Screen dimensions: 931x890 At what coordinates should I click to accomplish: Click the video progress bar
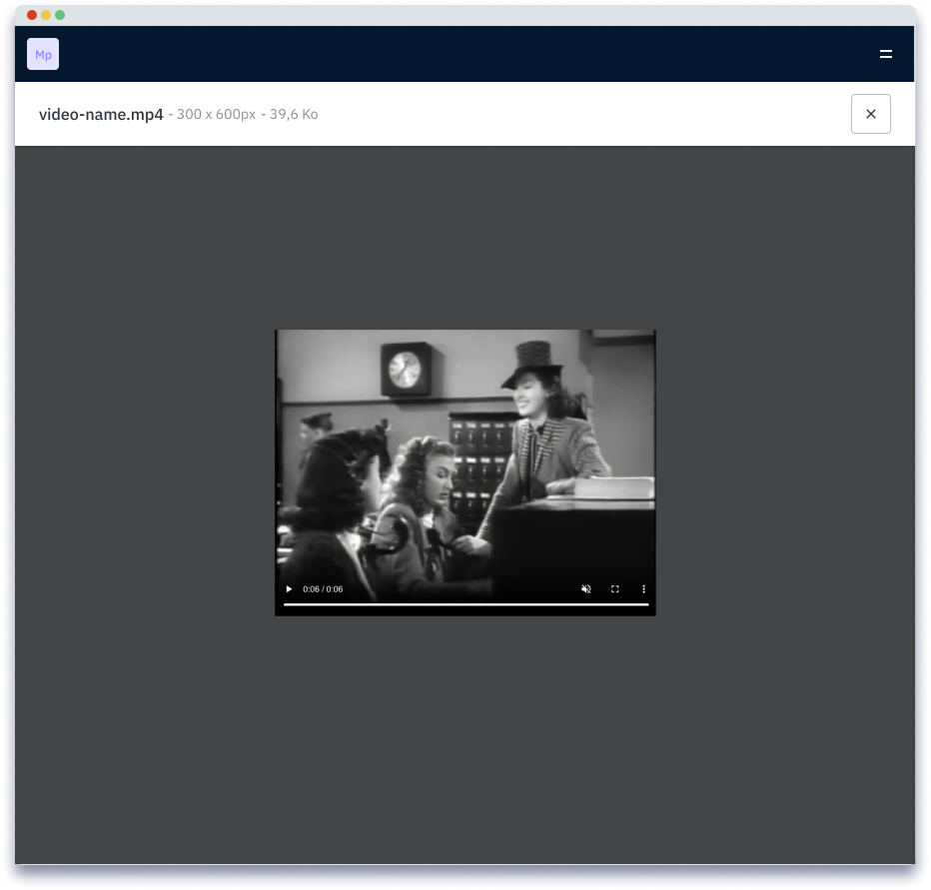465,604
